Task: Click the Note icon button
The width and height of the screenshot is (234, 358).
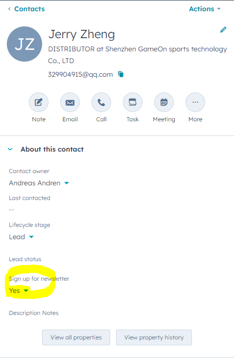Action: (39, 102)
